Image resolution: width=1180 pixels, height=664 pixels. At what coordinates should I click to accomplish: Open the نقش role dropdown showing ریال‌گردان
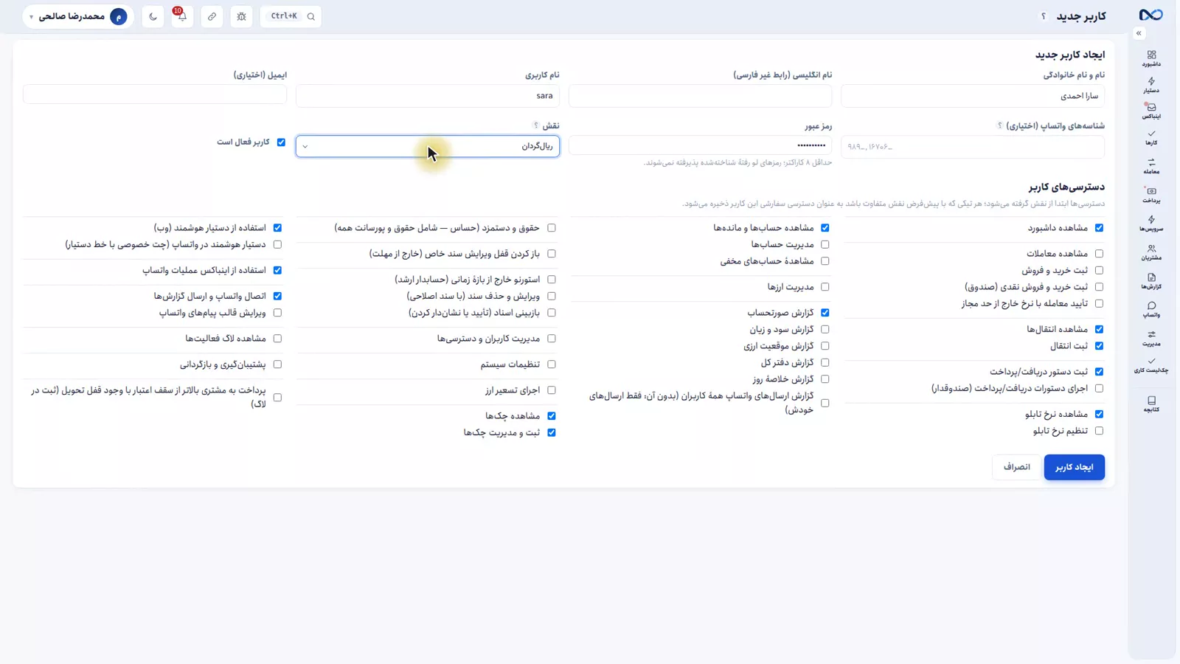click(x=428, y=146)
